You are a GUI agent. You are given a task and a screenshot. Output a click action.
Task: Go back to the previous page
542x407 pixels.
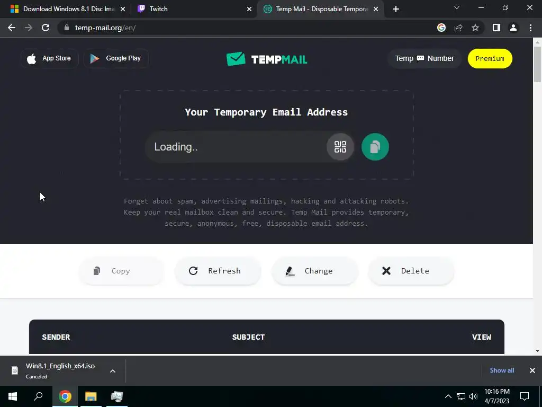pyautogui.click(x=12, y=28)
